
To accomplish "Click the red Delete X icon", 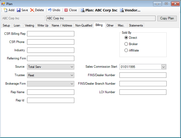I will point(32,10).
